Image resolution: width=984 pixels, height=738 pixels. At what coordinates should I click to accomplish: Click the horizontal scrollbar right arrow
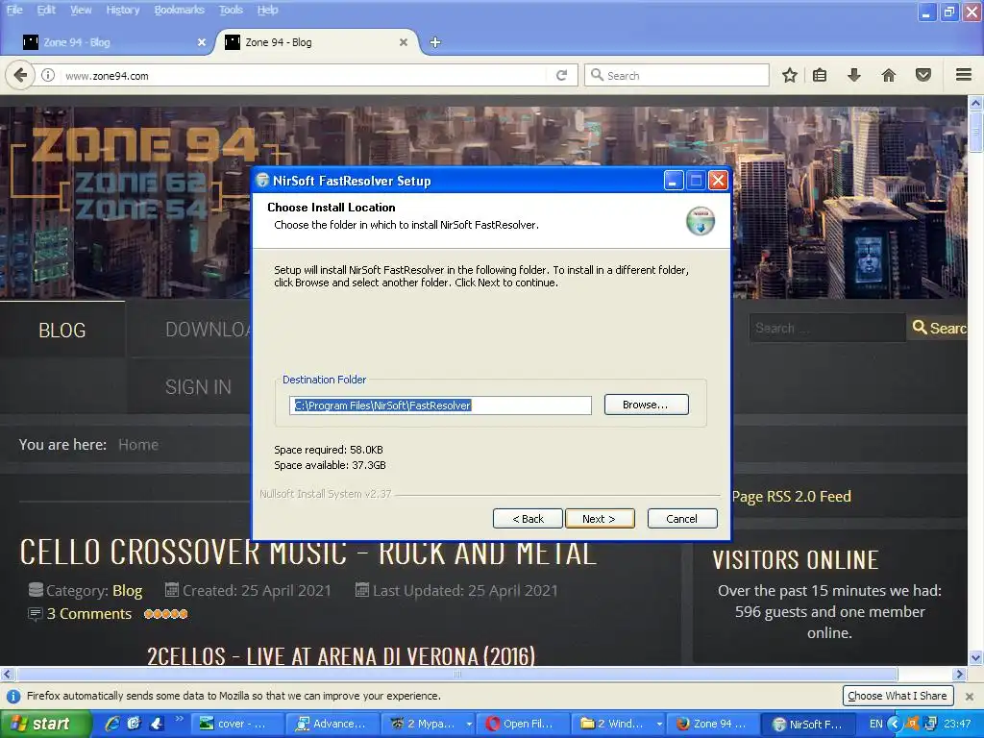(959, 674)
